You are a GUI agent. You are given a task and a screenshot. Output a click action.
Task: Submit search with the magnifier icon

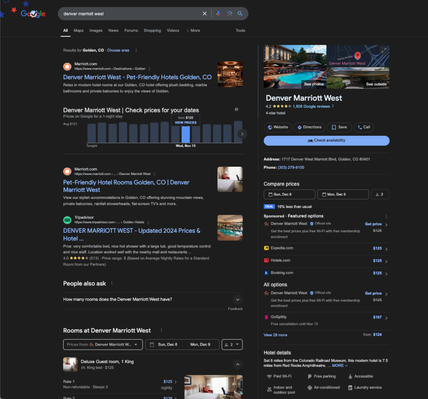pyautogui.click(x=240, y=14)
